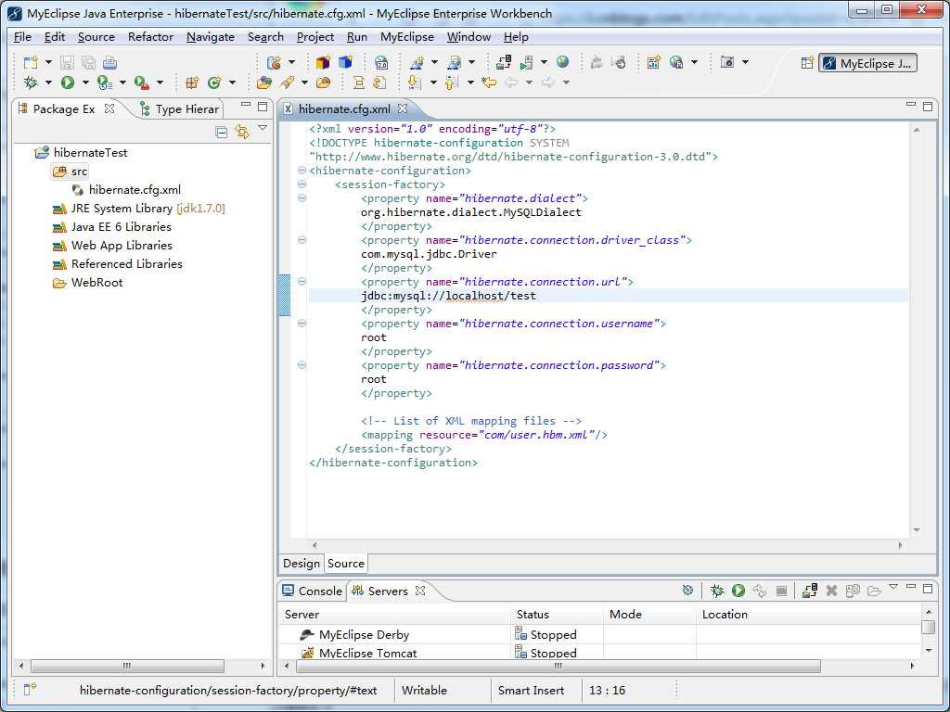This screenshot has height=712, width=950.
Task: Click the Debug bug icon in main toolbar
Action: (31, 83)
